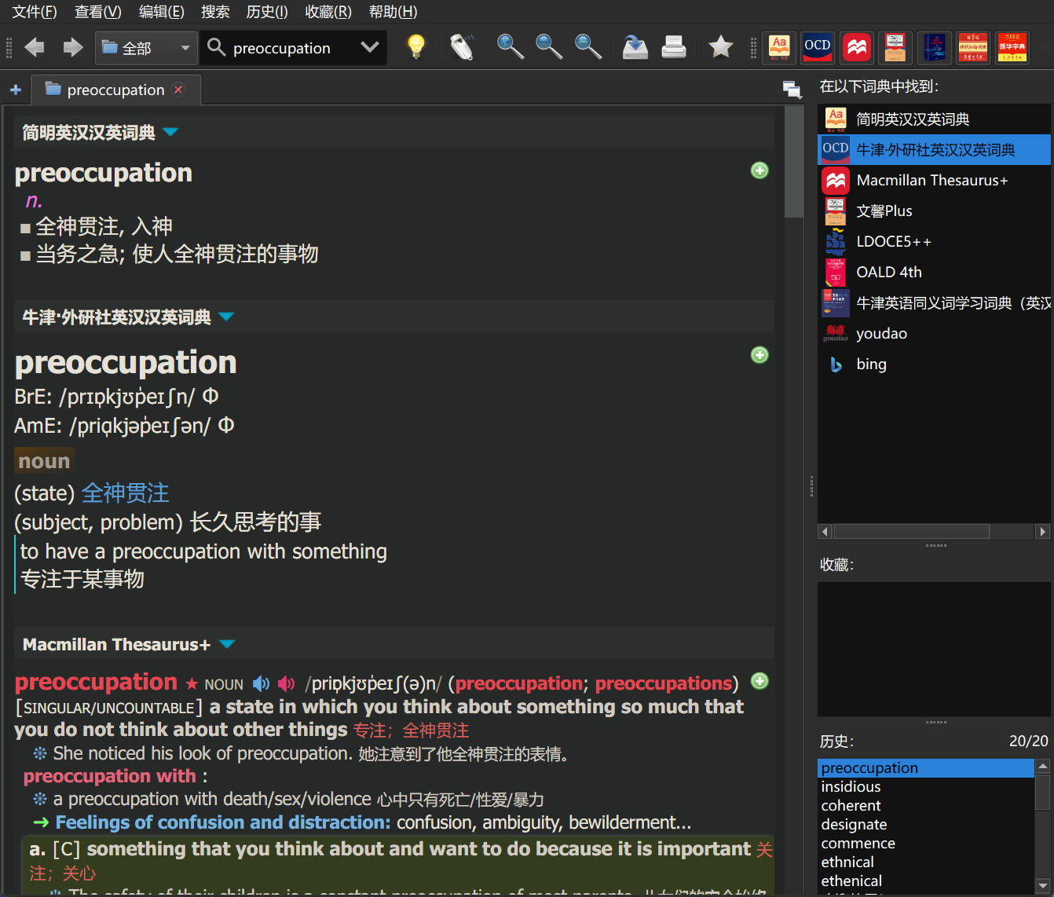Image resolution: width=1054 pixels, height=897 pixels.
Task: Open the 全部 group dropdown
Action: [x=147, y=48]
